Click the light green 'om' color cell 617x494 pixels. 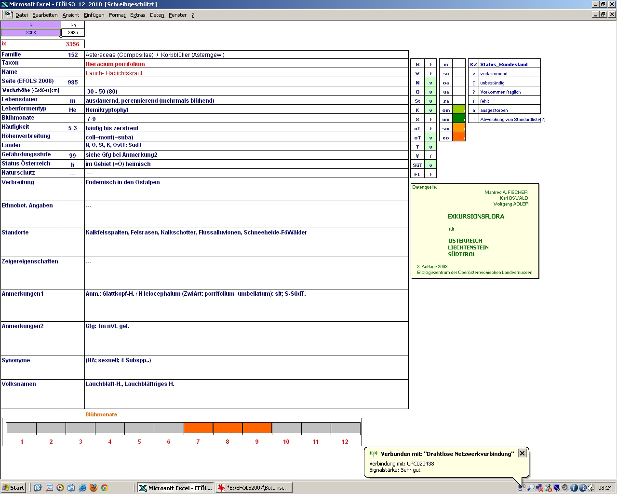point(459,110)
